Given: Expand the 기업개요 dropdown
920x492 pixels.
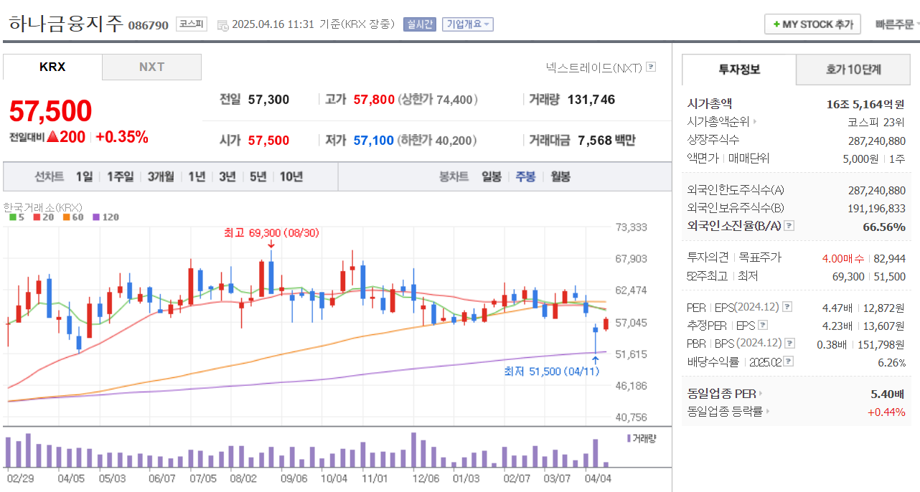Looking at the screenshot, I should (467, 24).
